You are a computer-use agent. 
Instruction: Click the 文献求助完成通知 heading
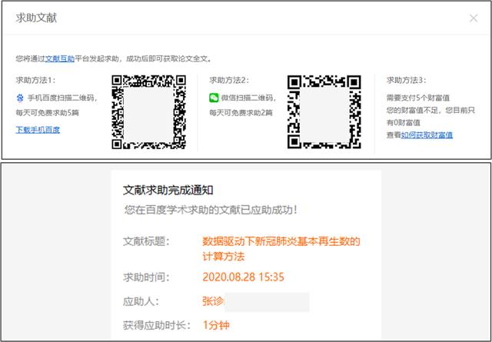point(168,189)
